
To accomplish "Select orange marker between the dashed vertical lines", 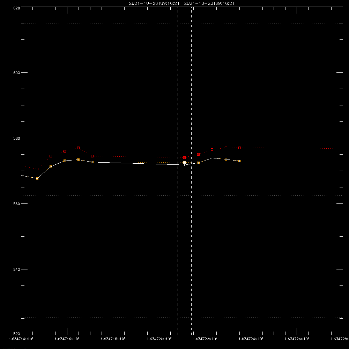I will [185, 163].
